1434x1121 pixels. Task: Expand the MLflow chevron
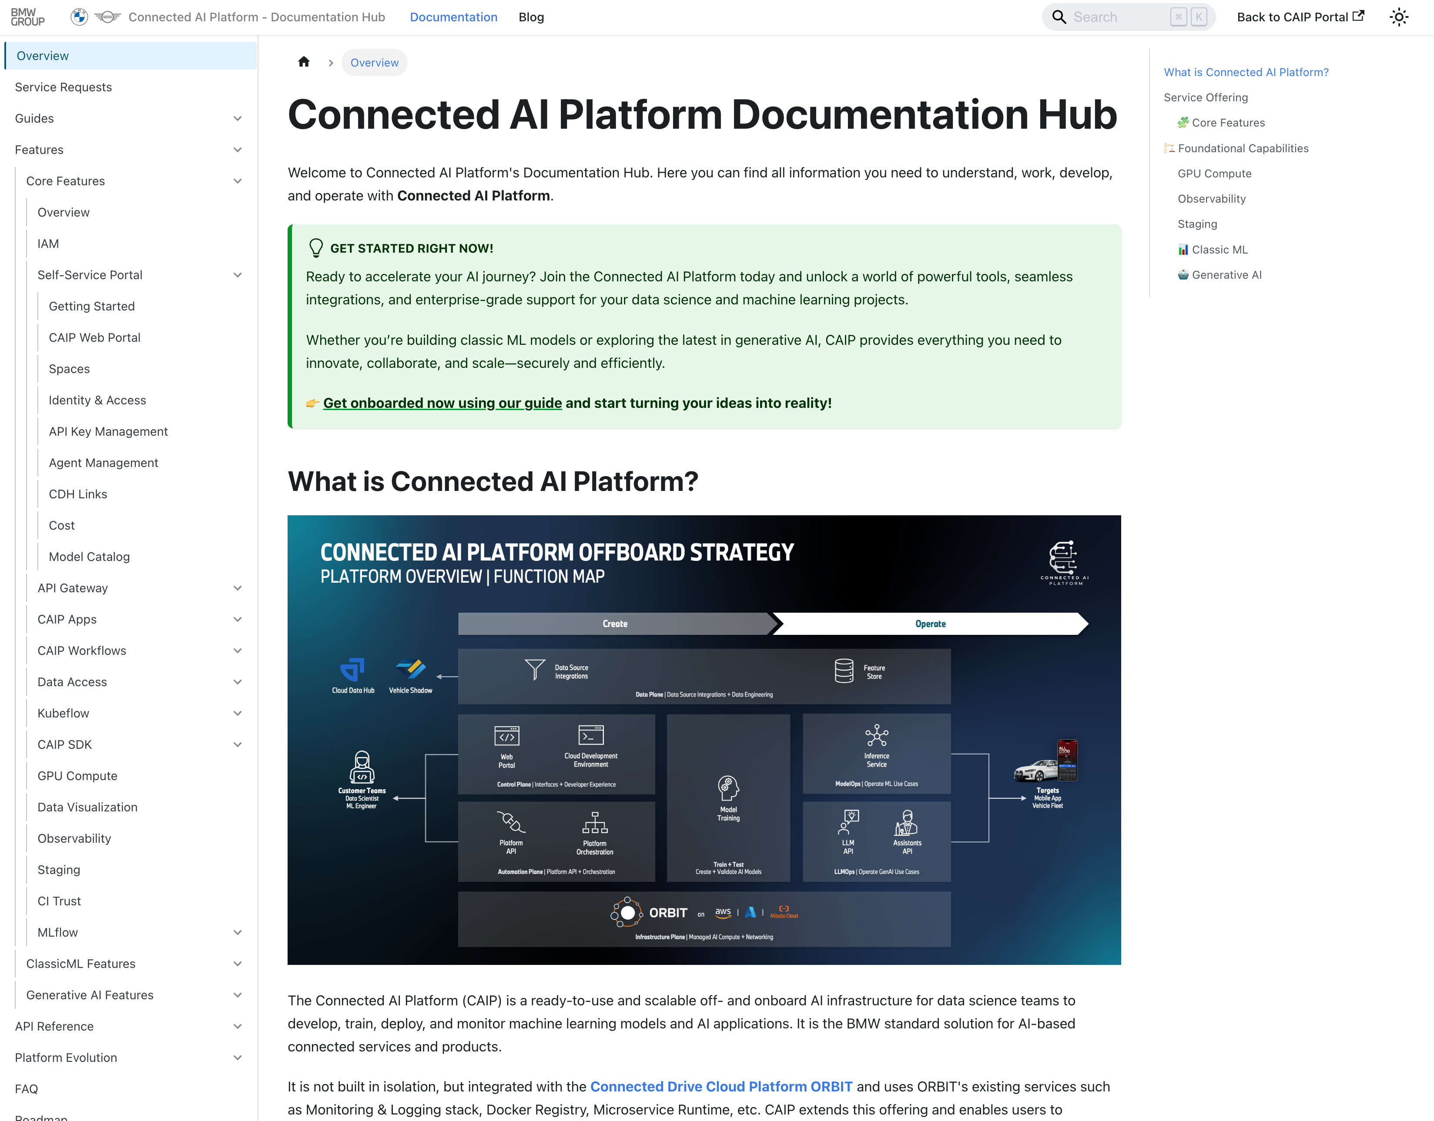point(238,933)
